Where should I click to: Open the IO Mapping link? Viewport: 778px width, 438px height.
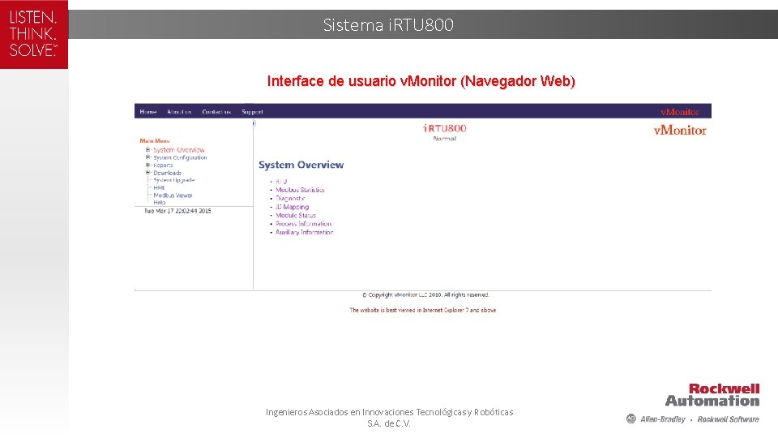point(293,207)
